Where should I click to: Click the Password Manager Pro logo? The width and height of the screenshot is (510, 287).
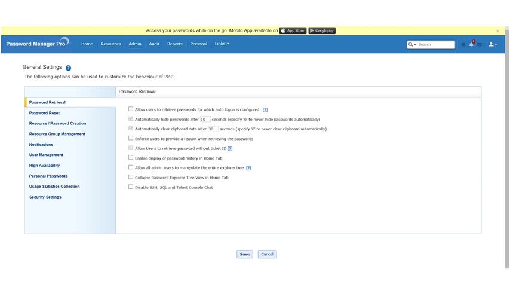click(38, 42)
